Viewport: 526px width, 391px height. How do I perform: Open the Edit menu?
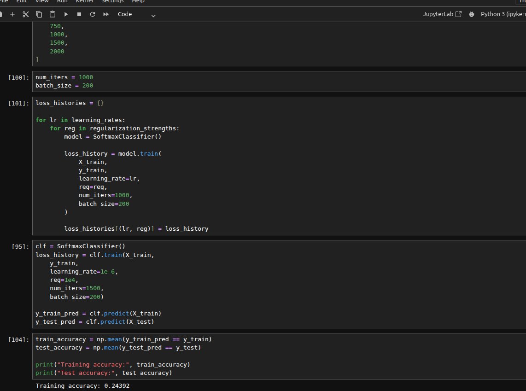click(x=22, y=1)
